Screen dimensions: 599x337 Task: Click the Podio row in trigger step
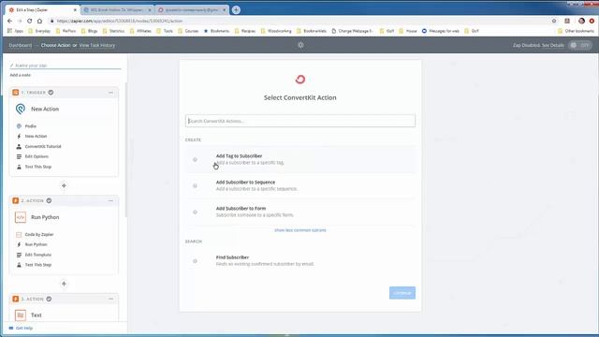pos(31,126)
